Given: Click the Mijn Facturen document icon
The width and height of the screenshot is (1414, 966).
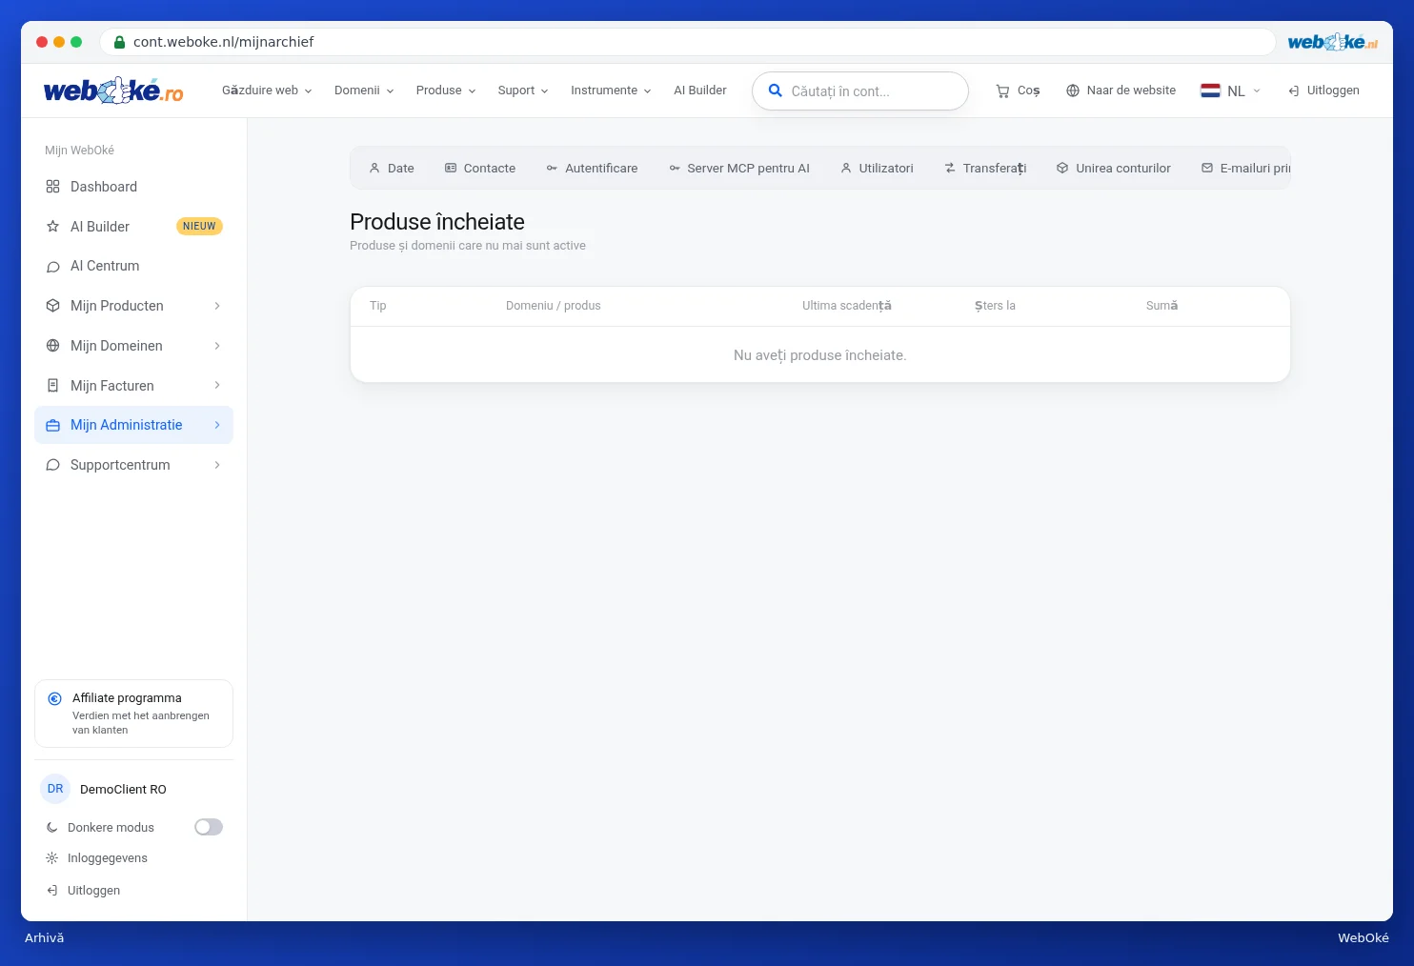Looking at the screenshot, I should [x=53, y=386].
